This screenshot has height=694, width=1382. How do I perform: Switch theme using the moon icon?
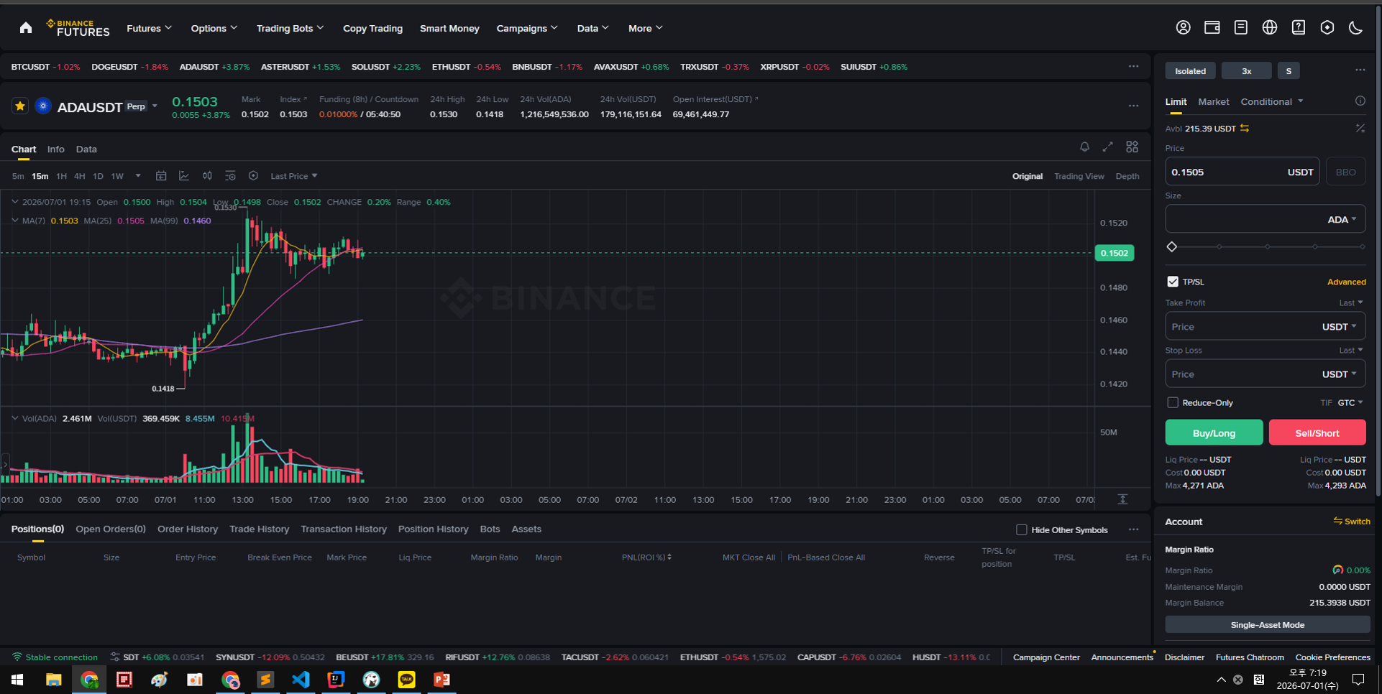[x=1355, y=27]
